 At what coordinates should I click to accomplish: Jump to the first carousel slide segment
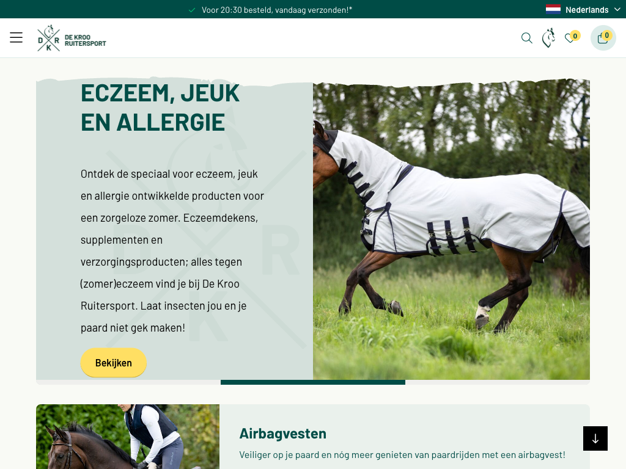point(128,382)
